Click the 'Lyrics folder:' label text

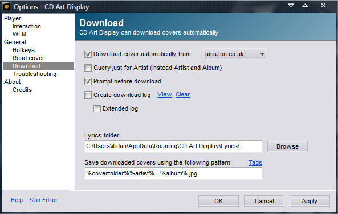click(103, 135)
